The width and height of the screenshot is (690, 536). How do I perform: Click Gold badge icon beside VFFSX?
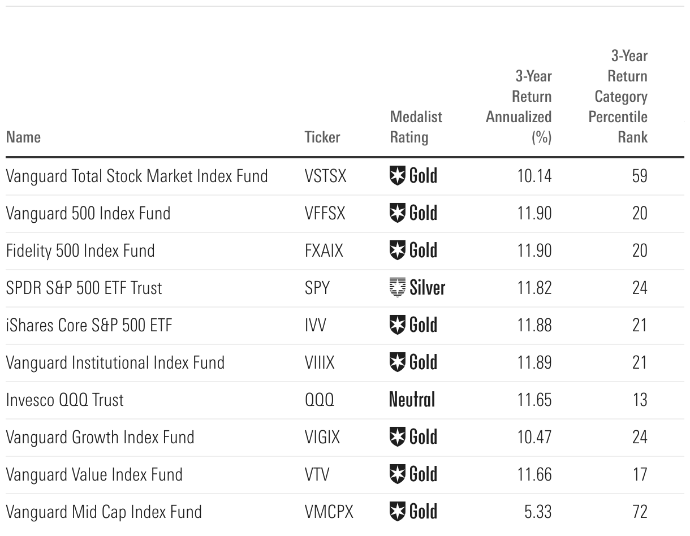click(398, 213)
